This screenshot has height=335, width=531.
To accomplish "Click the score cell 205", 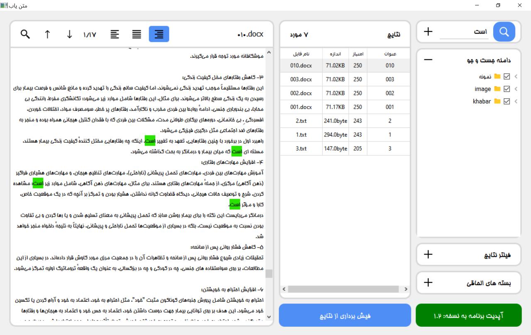I will tap(358, 148).
